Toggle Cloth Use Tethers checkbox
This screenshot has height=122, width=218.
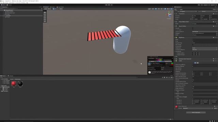(x=193, y=68)
